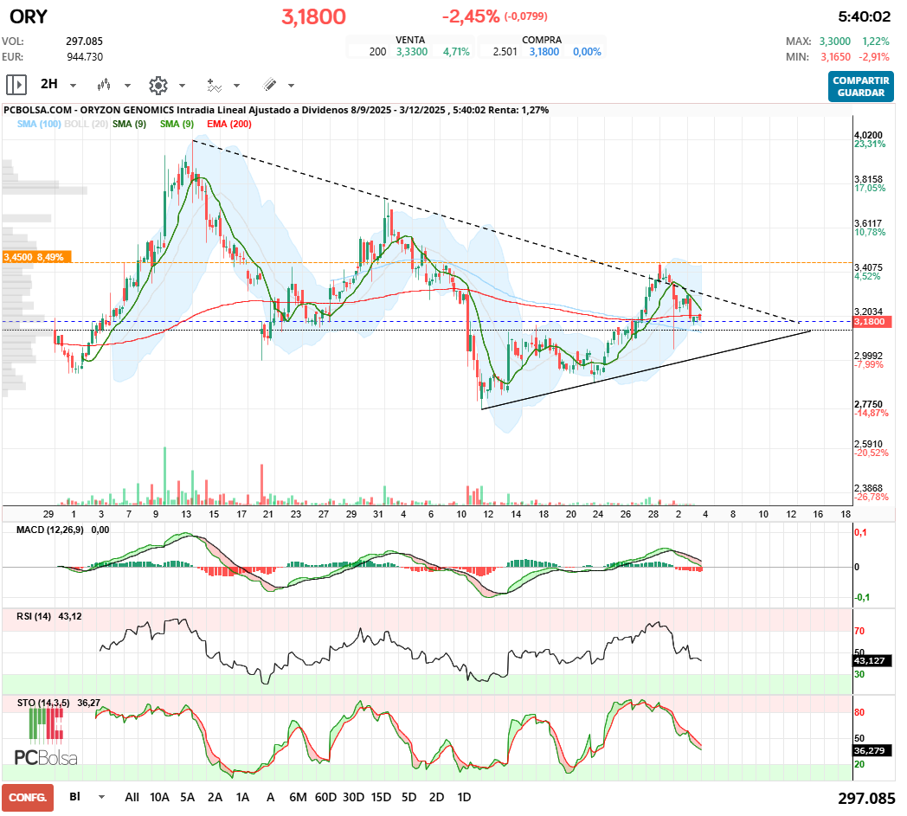Select the drawing tools pencil icon
907x816 pixels.
269,85
